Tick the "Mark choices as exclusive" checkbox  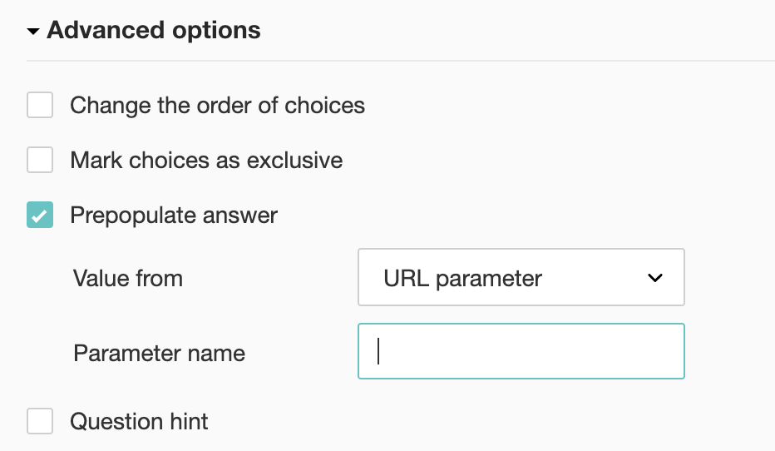[40, 160]
